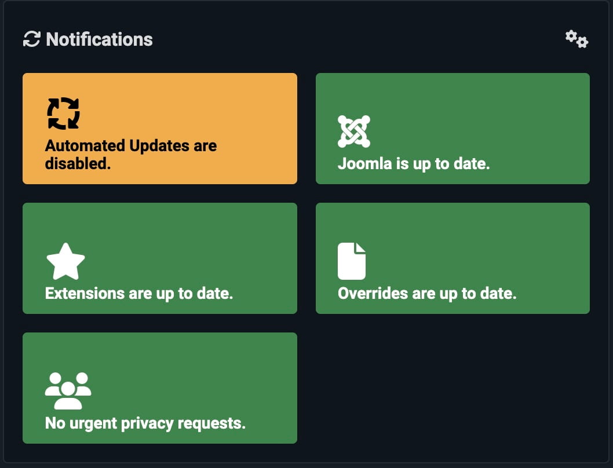613x468 pixels.
Task: Open "No urgent privacy requests." text link
Action: coord(145,423)
